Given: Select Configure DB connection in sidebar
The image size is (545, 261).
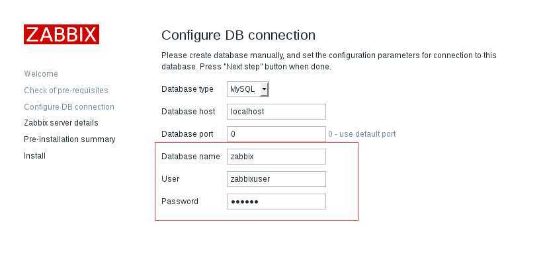Looking at the screenshot, I should pos(69,106).
